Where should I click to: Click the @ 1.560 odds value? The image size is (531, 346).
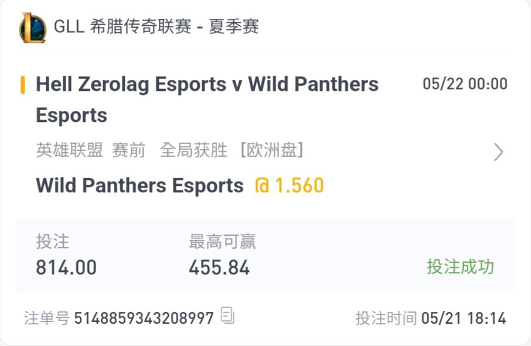(x=289, y=185)
